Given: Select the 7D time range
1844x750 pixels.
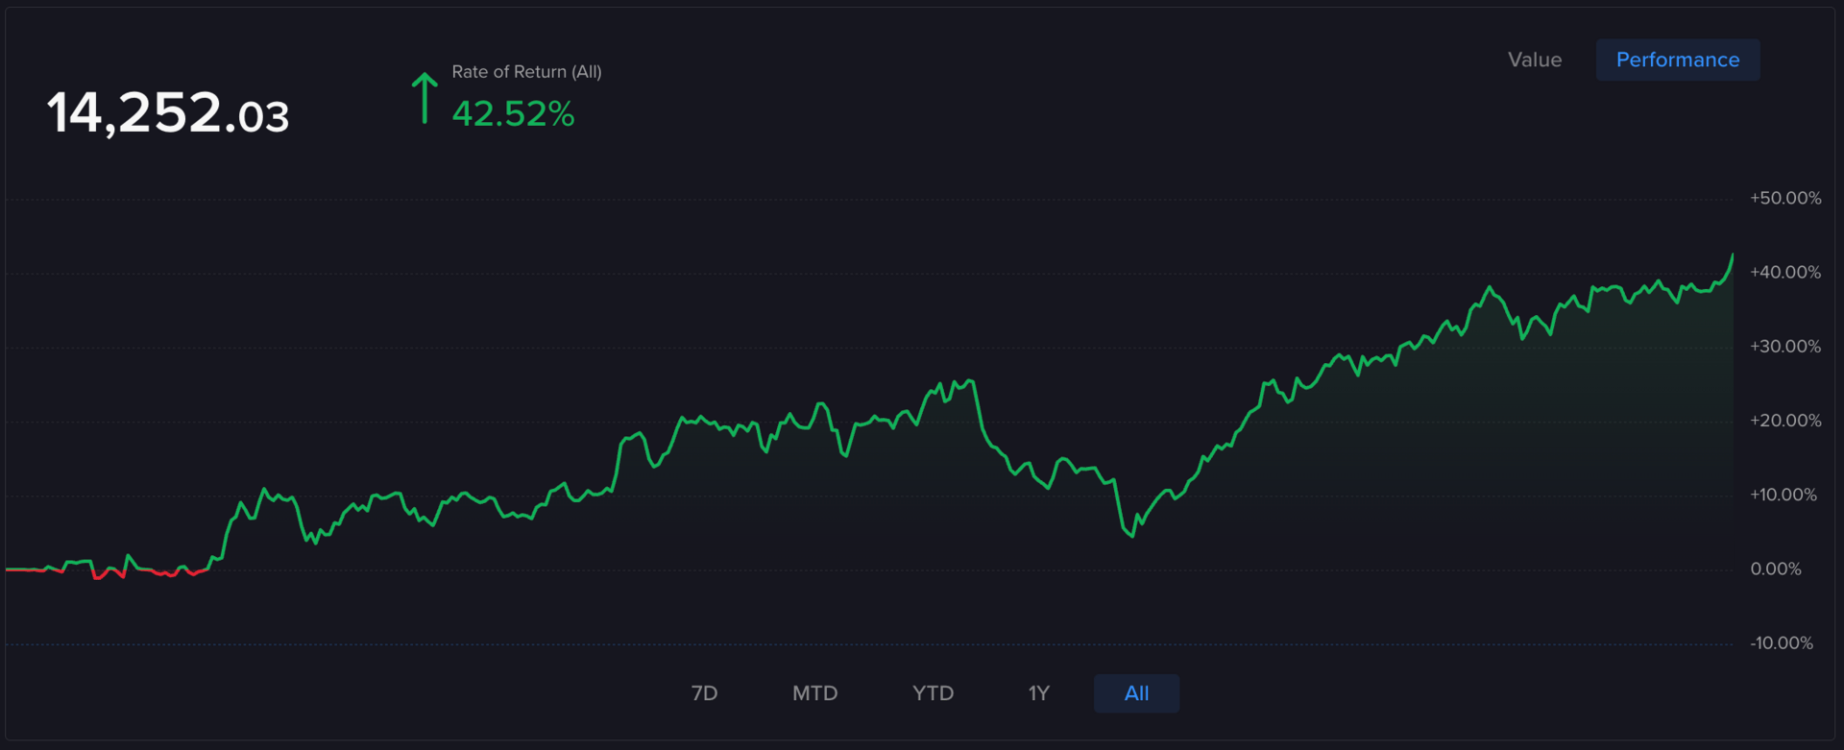Looking at the screenshot, I should 704,693.
